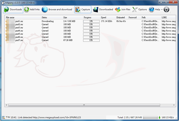179x121 pixels.
Task: Sort by Size column header
Action: click(72, 18)
